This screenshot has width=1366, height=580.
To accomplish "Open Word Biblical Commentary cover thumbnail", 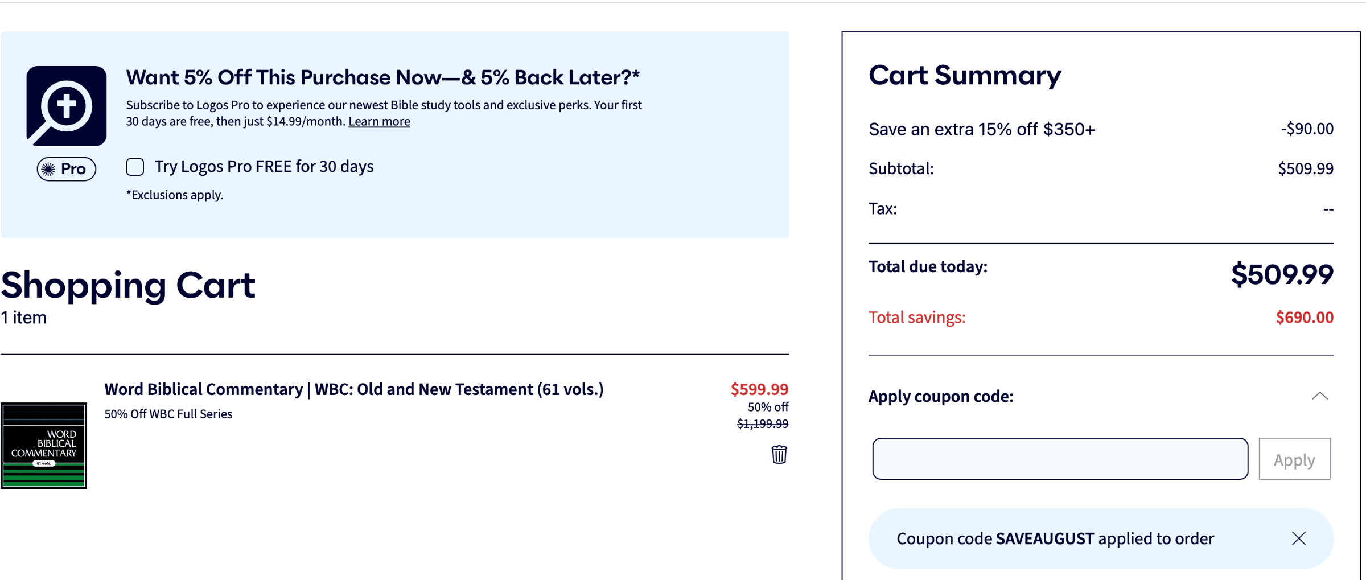I will click(x=44, y=446).
